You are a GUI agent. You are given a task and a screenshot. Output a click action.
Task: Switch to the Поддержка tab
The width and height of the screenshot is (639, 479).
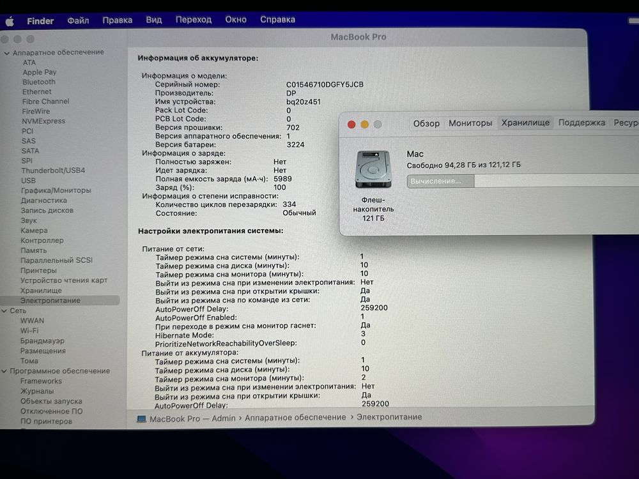[x=581, y=123]
